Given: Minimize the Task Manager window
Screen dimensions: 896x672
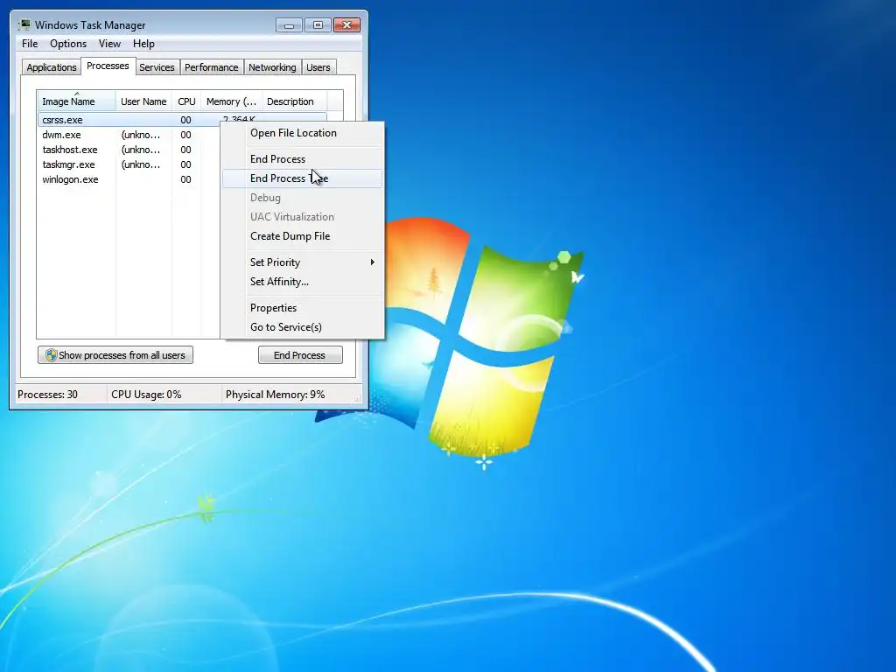Looking at the screenshot, I should (x=289, y=25).
